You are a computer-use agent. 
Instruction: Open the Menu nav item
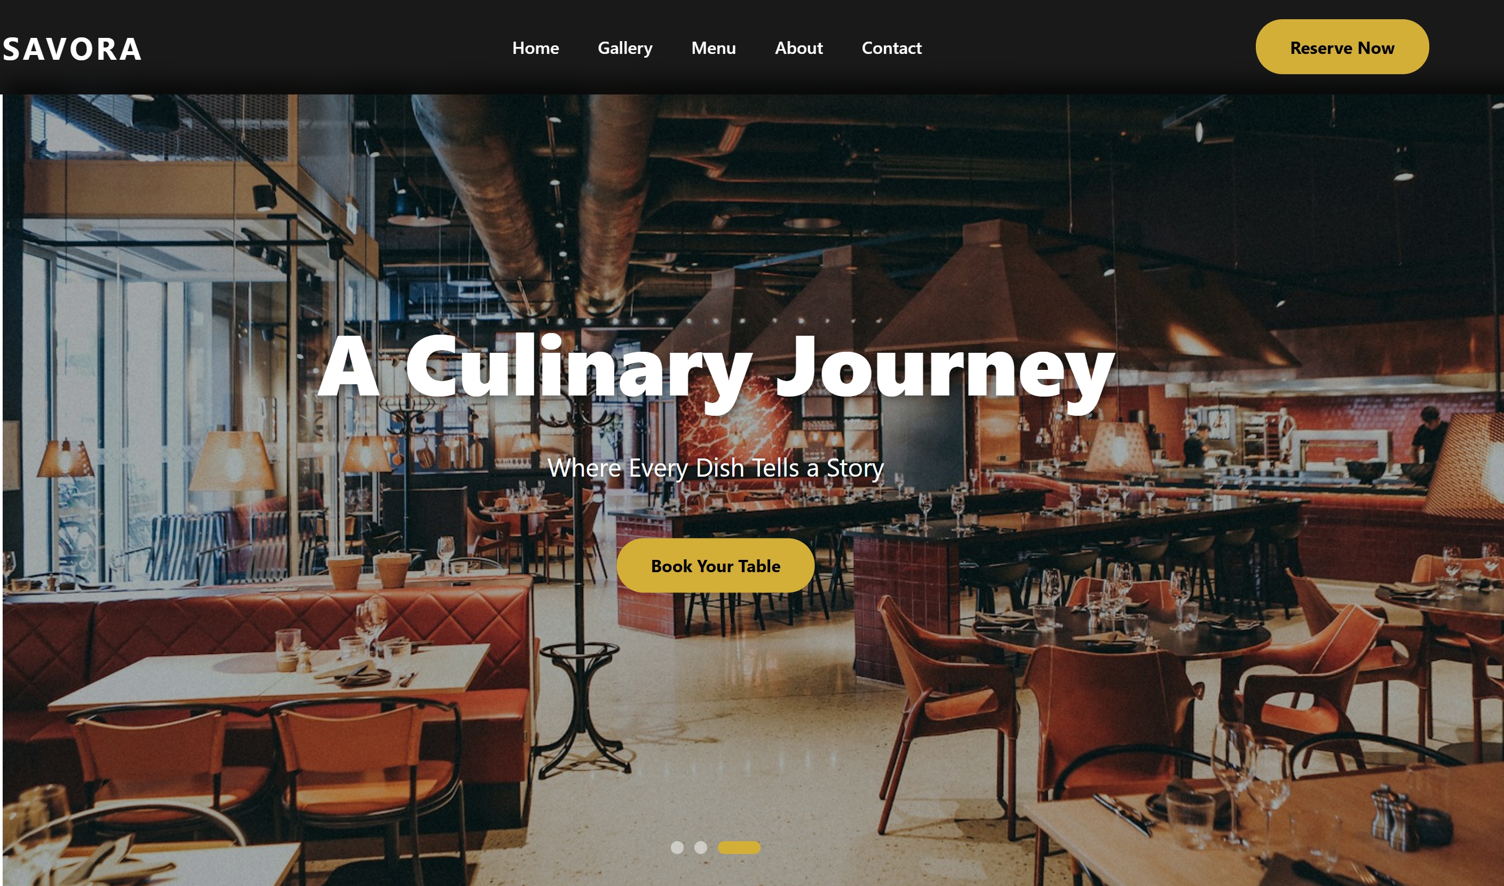[x=713, y=48]
